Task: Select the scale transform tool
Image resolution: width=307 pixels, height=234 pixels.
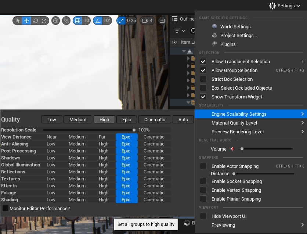Action: point(44,21)
